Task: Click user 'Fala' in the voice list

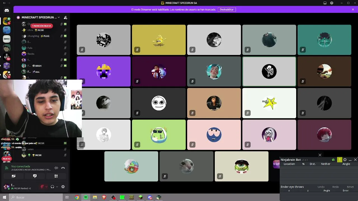Action: (44, 48)
